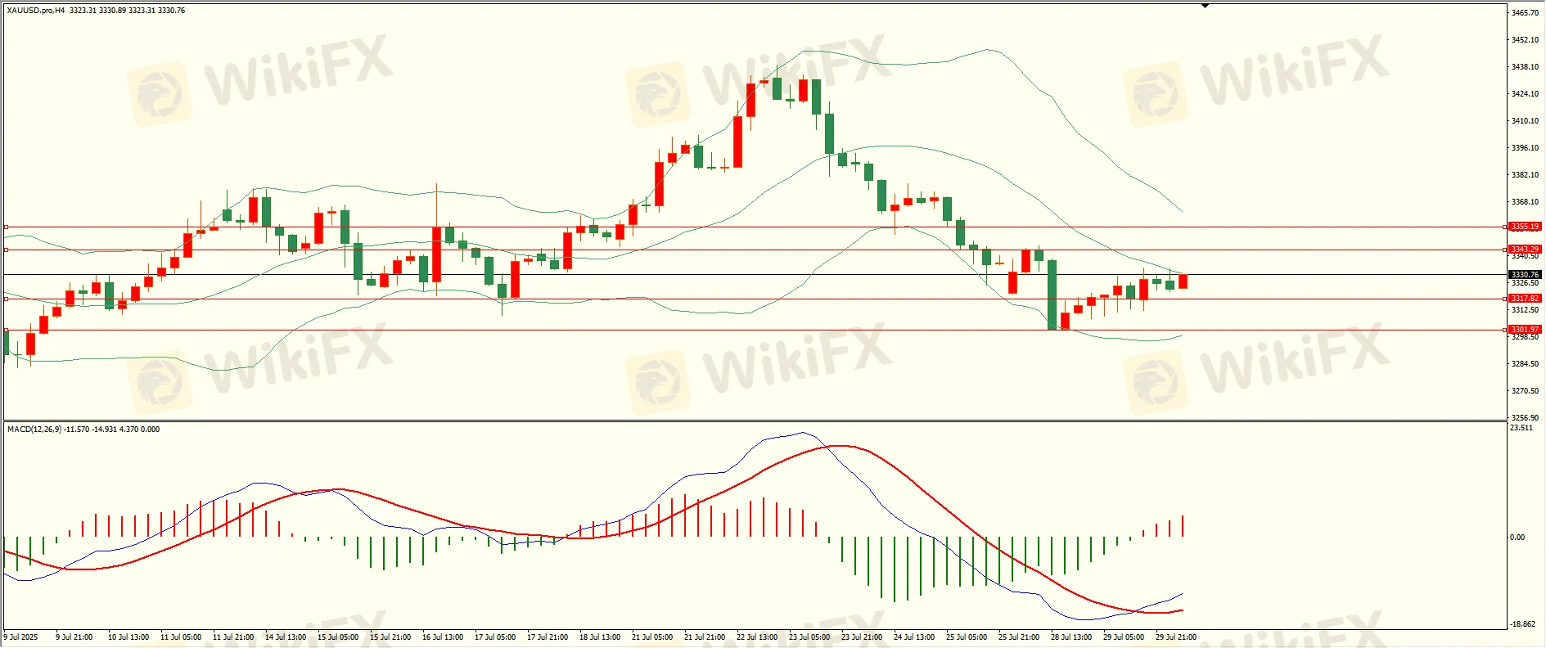1546x648 pixels.
Task: Click the 3382.10 price scale value
Action: tap(1525, 175)
